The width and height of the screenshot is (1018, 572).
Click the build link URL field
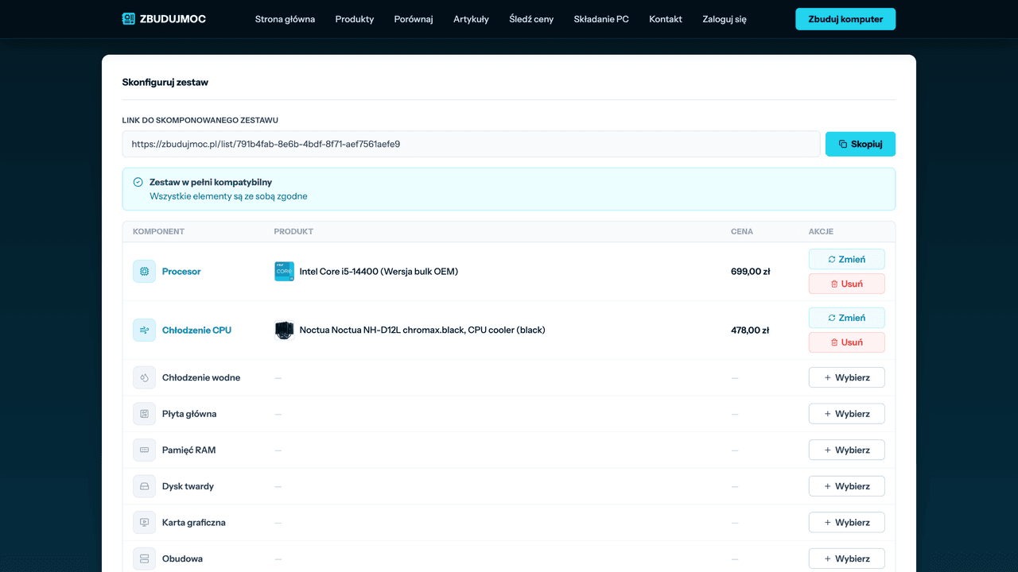click(471, 144)
